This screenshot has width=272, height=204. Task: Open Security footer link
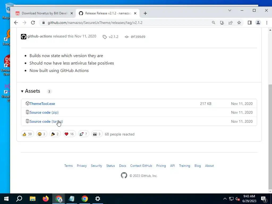[x=96, y=166]
